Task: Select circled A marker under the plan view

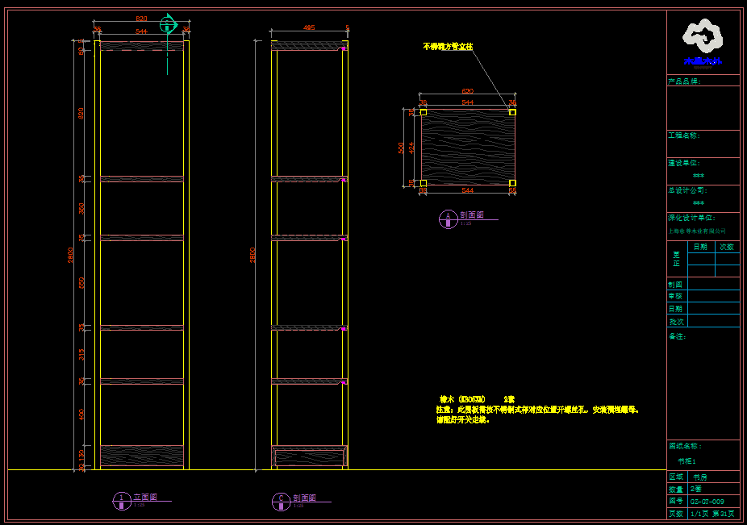Action: click(x=449, y=218)
